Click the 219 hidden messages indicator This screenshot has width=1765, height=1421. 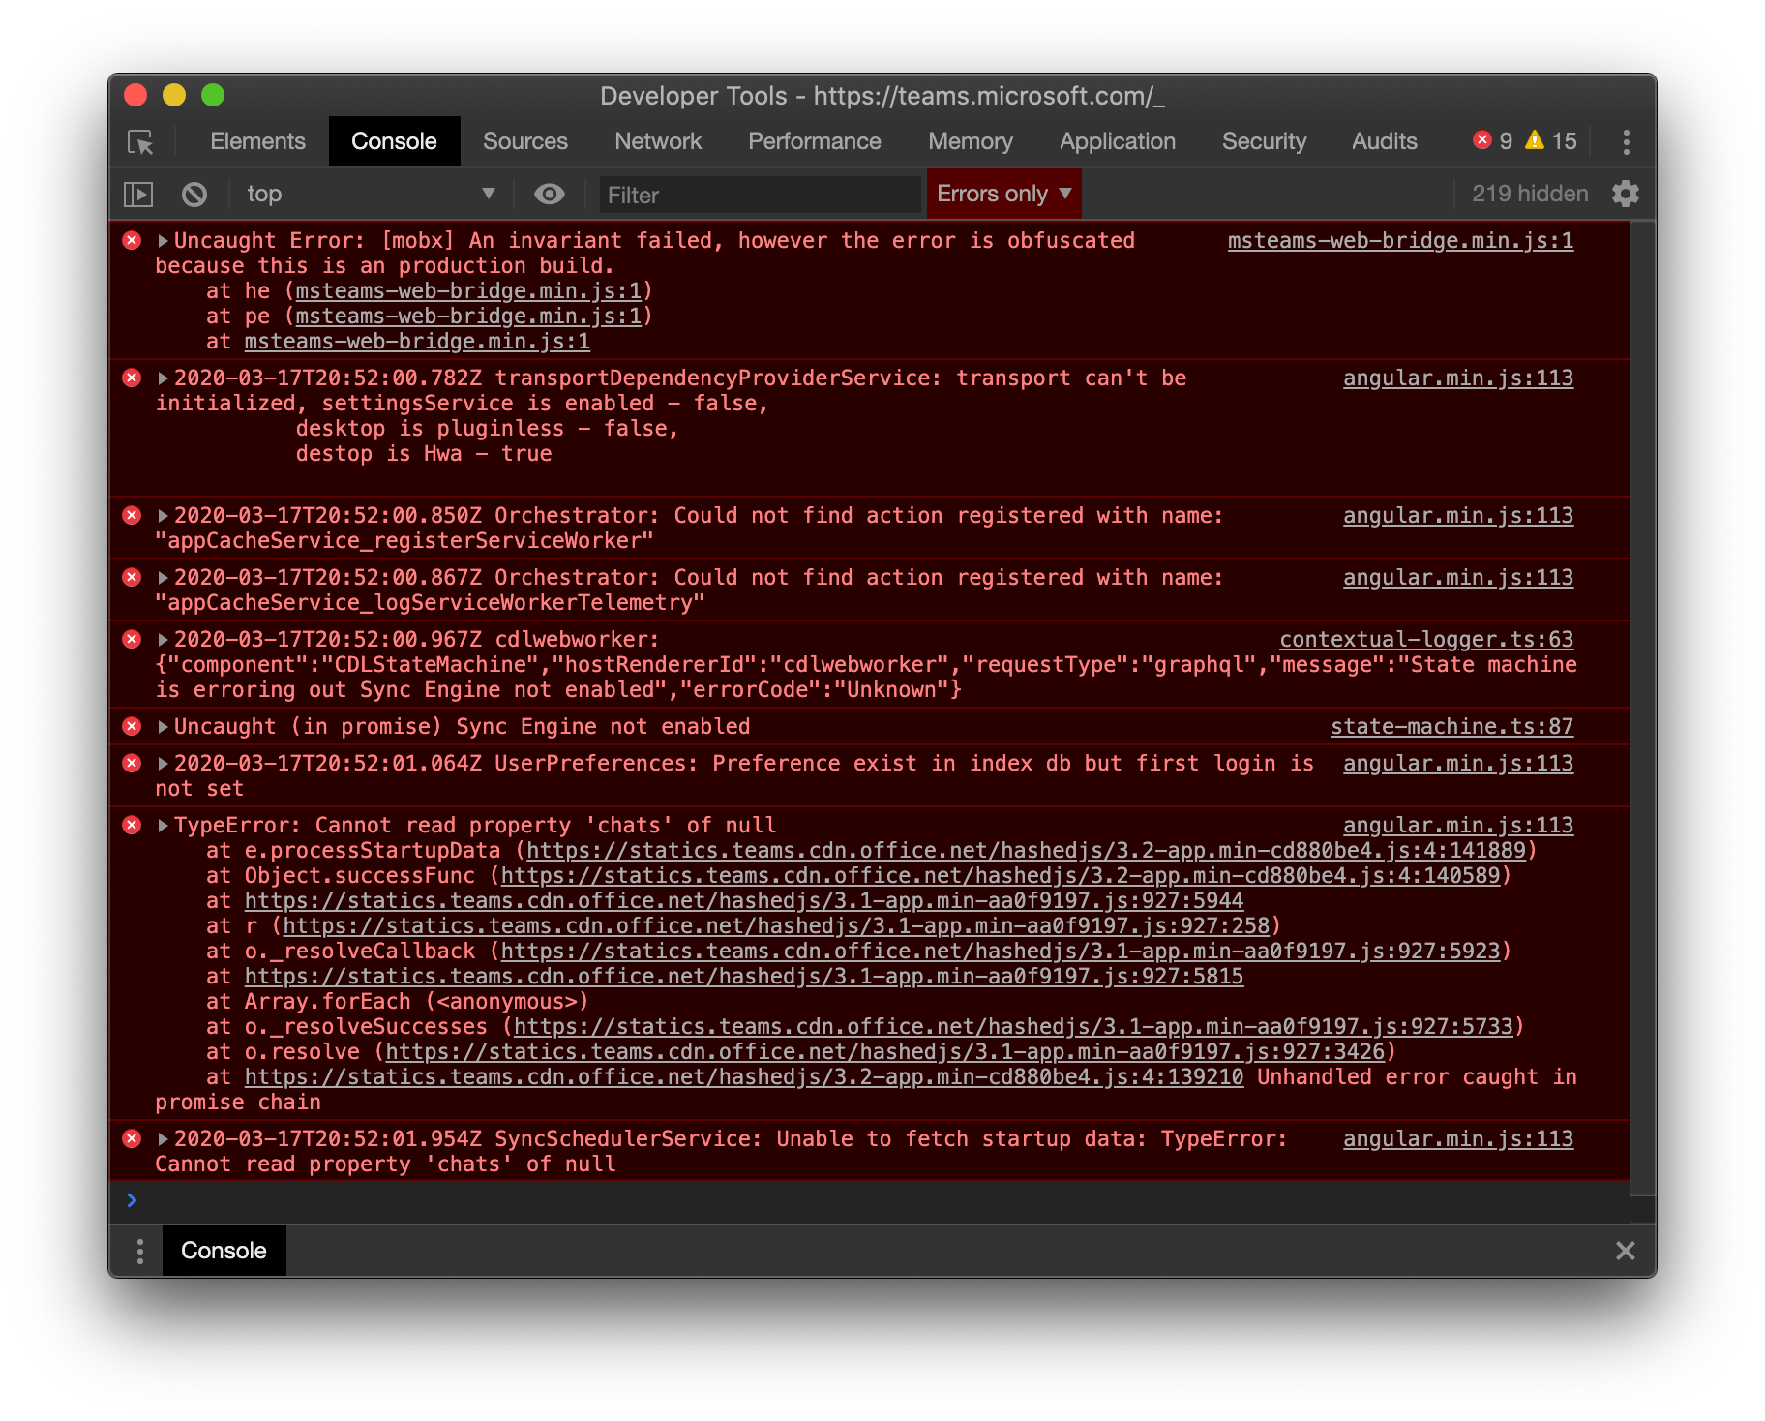pyautogui.click(x=1530, y=195)
